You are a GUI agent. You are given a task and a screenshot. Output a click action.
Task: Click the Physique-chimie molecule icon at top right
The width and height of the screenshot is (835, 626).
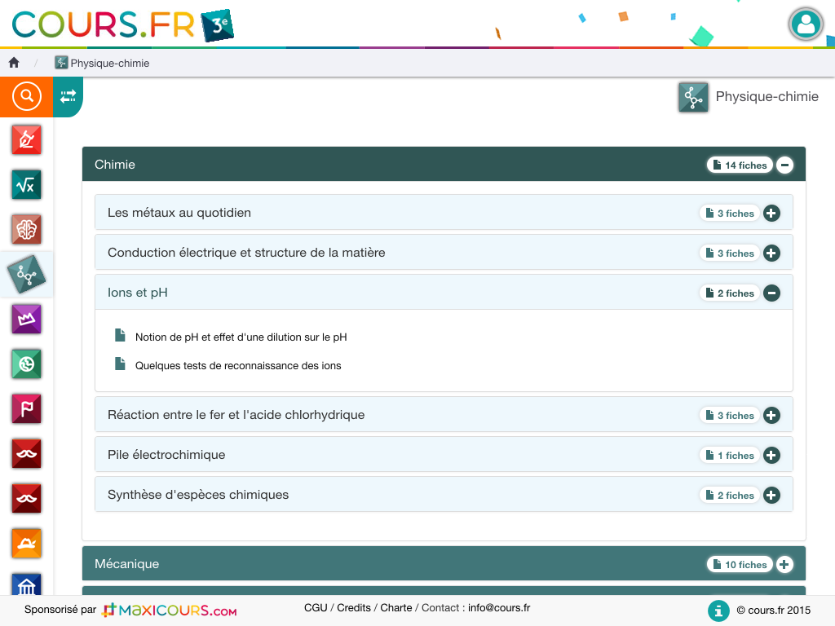tap(693, 98)
